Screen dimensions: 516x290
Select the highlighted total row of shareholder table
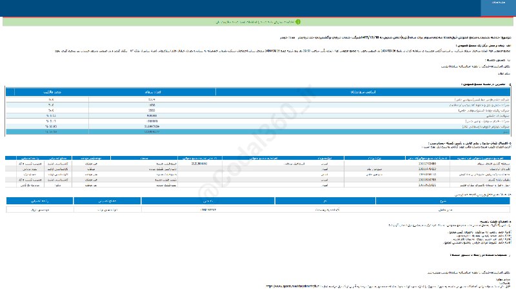click(258, 131)
